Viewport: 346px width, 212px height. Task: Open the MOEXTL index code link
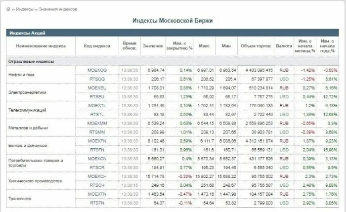click(97, 105)
